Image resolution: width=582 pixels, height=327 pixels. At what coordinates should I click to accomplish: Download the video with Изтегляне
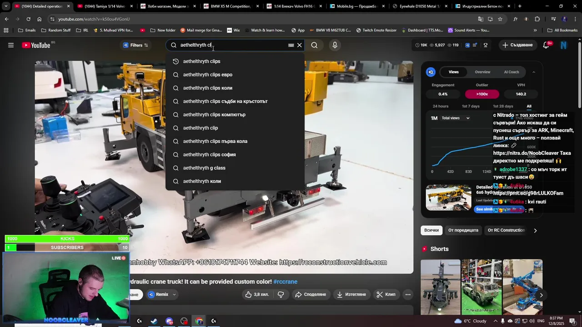click(x=351, y=294)
